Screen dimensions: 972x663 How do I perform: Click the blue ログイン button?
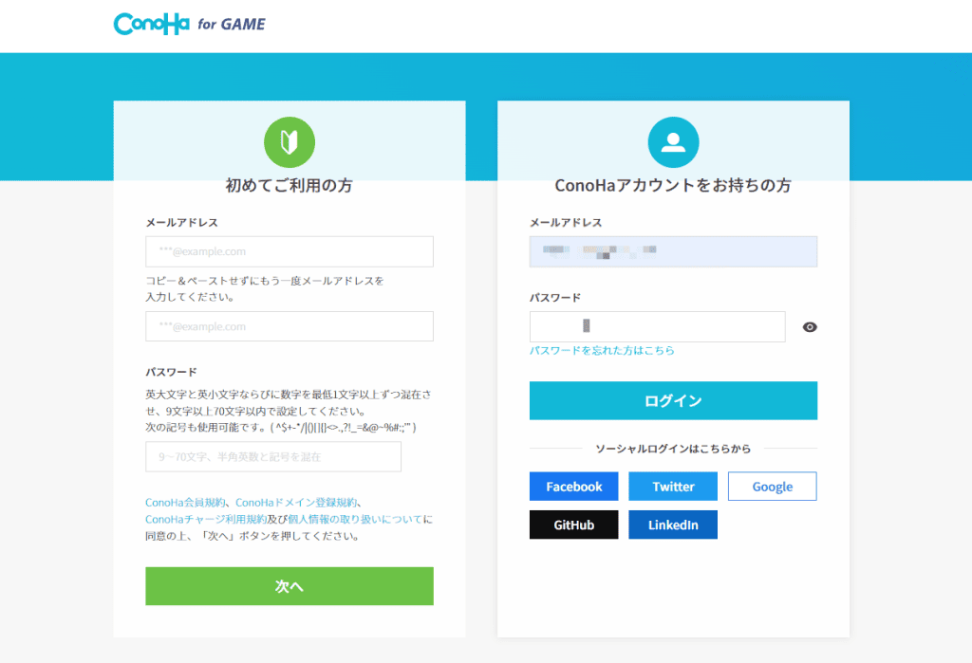coord(673,401)
